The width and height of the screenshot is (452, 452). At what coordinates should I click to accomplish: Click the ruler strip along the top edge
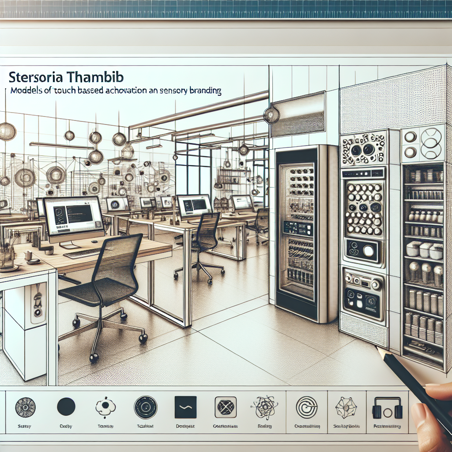226,9
